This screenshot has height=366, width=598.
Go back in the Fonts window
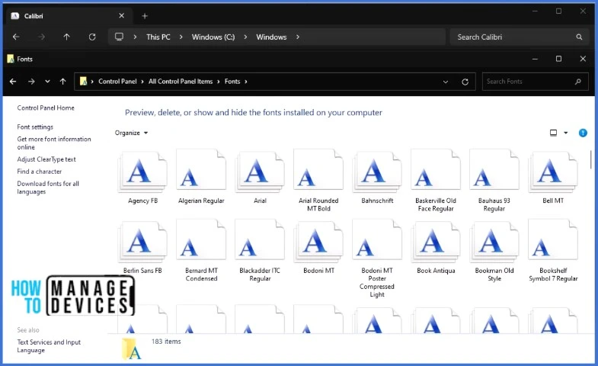click(x=13, y=82)
